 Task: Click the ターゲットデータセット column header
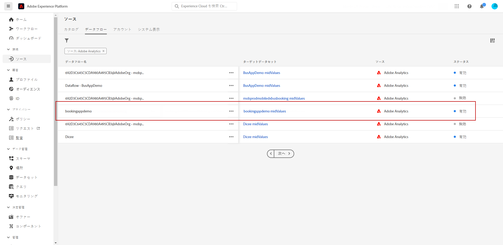coord(260,62)
